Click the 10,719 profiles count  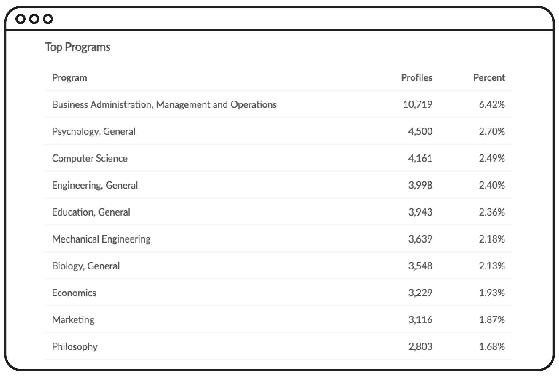coord(418,104)
